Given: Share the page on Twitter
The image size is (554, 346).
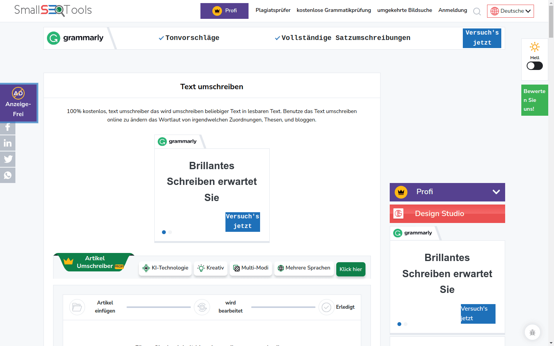Looking at the screenshot, I should pyautogui.click(x=7, y=159).
